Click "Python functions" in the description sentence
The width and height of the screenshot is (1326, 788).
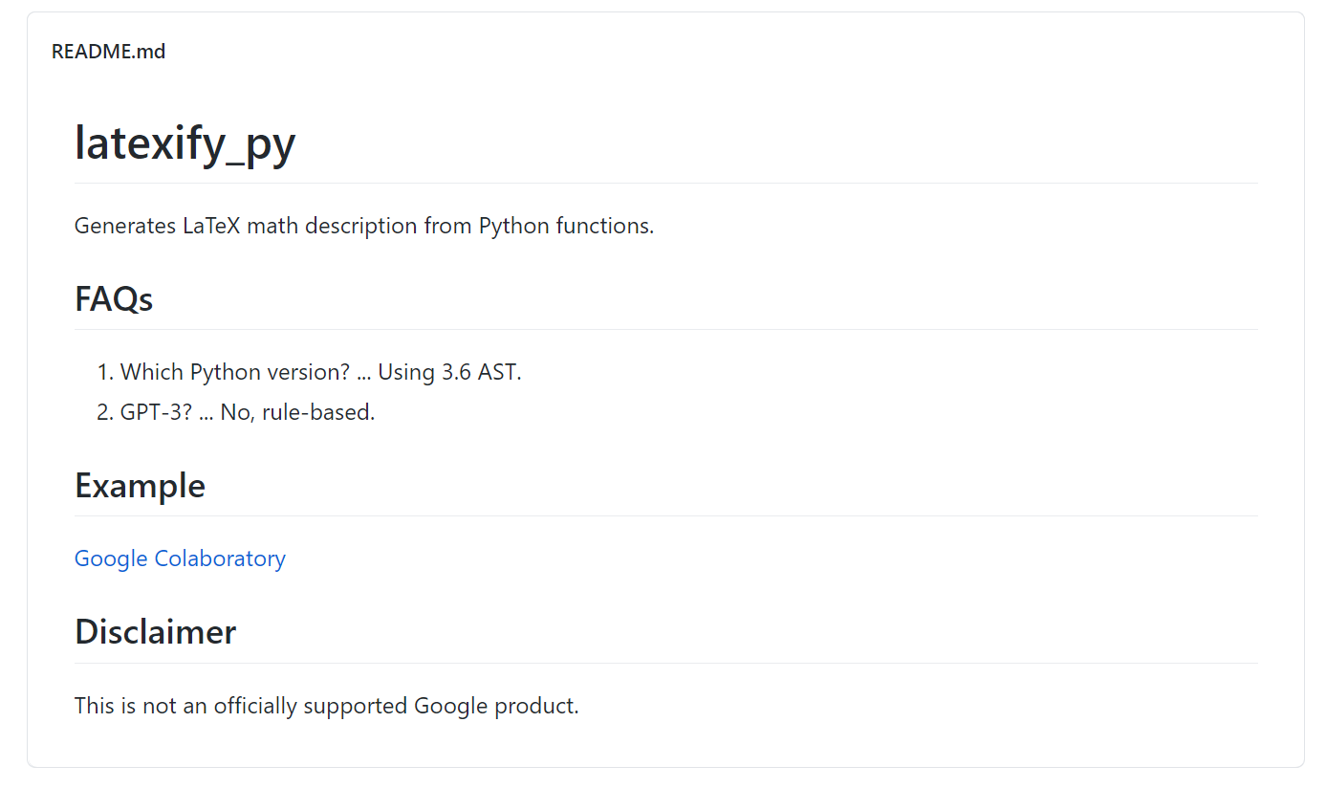click(x=566, y=227)
